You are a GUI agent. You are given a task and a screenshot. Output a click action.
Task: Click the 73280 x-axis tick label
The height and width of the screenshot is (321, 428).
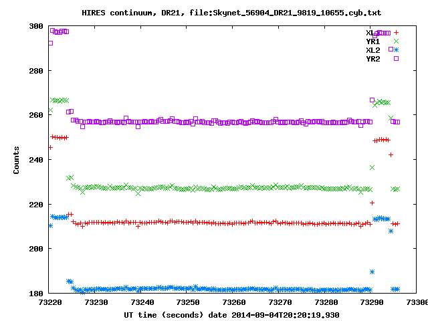[x=326, y=302]
